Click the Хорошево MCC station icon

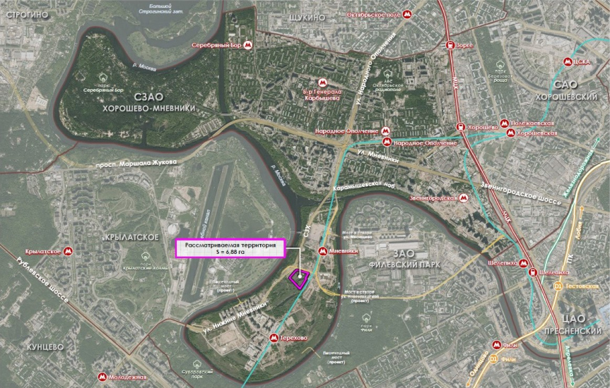[462, 127]
